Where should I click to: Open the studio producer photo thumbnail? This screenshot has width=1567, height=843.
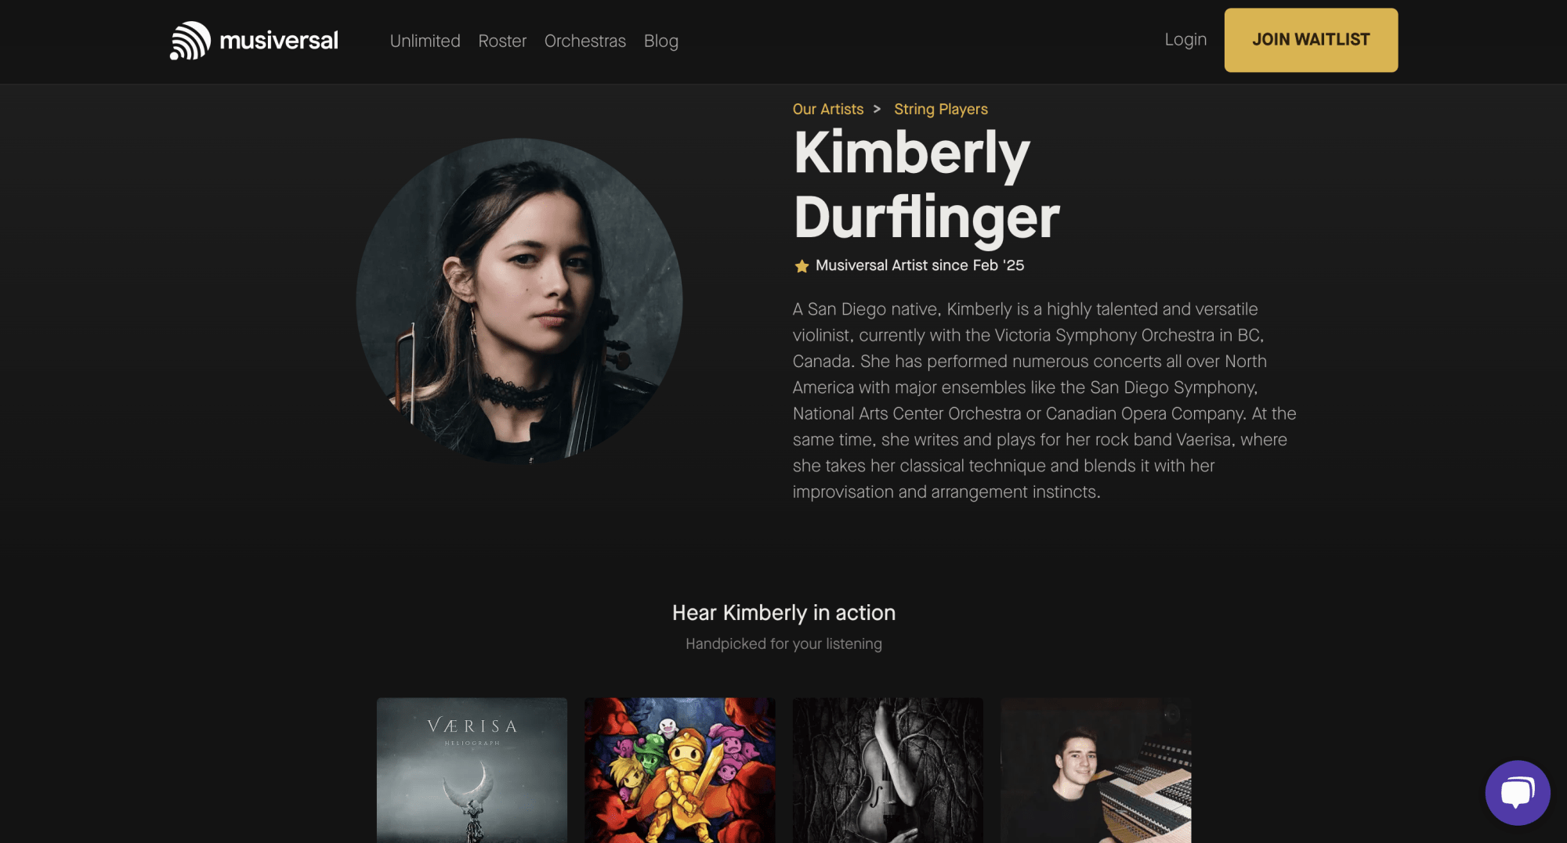click(1096, 770)
